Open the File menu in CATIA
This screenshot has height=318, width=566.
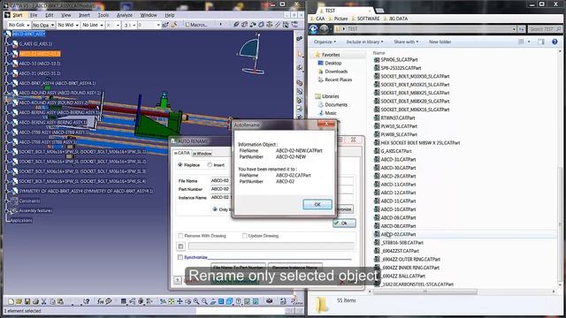point(34,15)
